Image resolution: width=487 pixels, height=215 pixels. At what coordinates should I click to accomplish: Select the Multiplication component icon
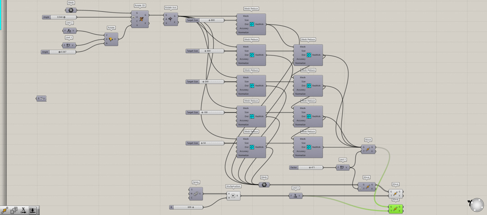(x=233, y=196)
